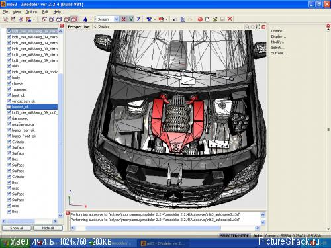Click the red icon on message log
Screen dimensions: 331x248
point(68,213)
